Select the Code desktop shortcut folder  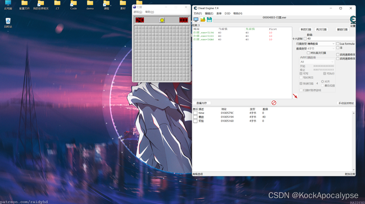click(x=73, y=5)
